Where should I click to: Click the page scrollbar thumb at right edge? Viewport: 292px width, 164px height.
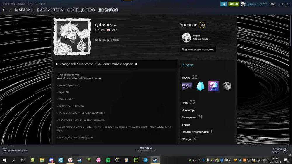(290, 31)
